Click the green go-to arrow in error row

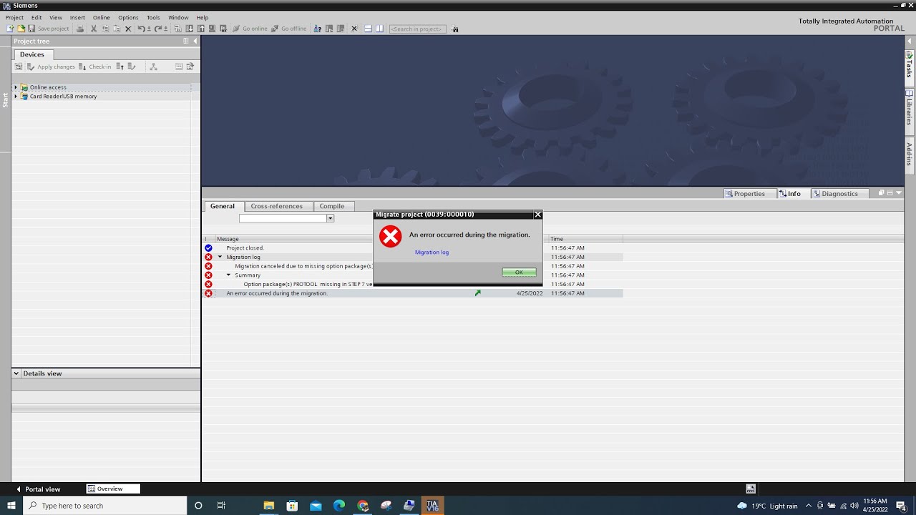(x=477, y=293)
